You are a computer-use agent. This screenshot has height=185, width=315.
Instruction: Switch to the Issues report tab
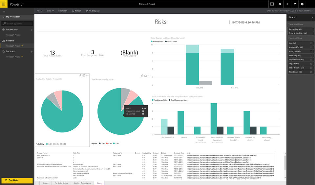click(x=46, y=183)
